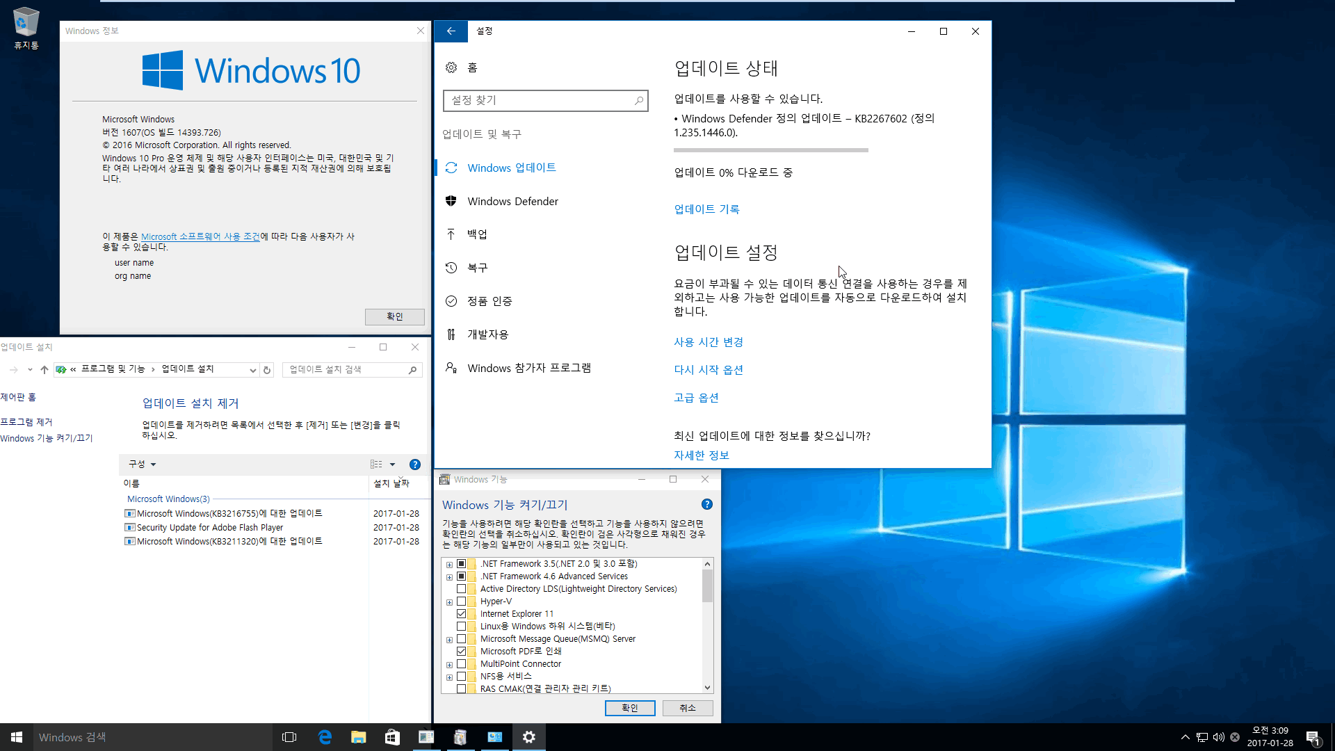Viewport: 1335px width, 751px height.
Task: Select the Activation checkmark icon in sidebar
Action: [451, 301]
